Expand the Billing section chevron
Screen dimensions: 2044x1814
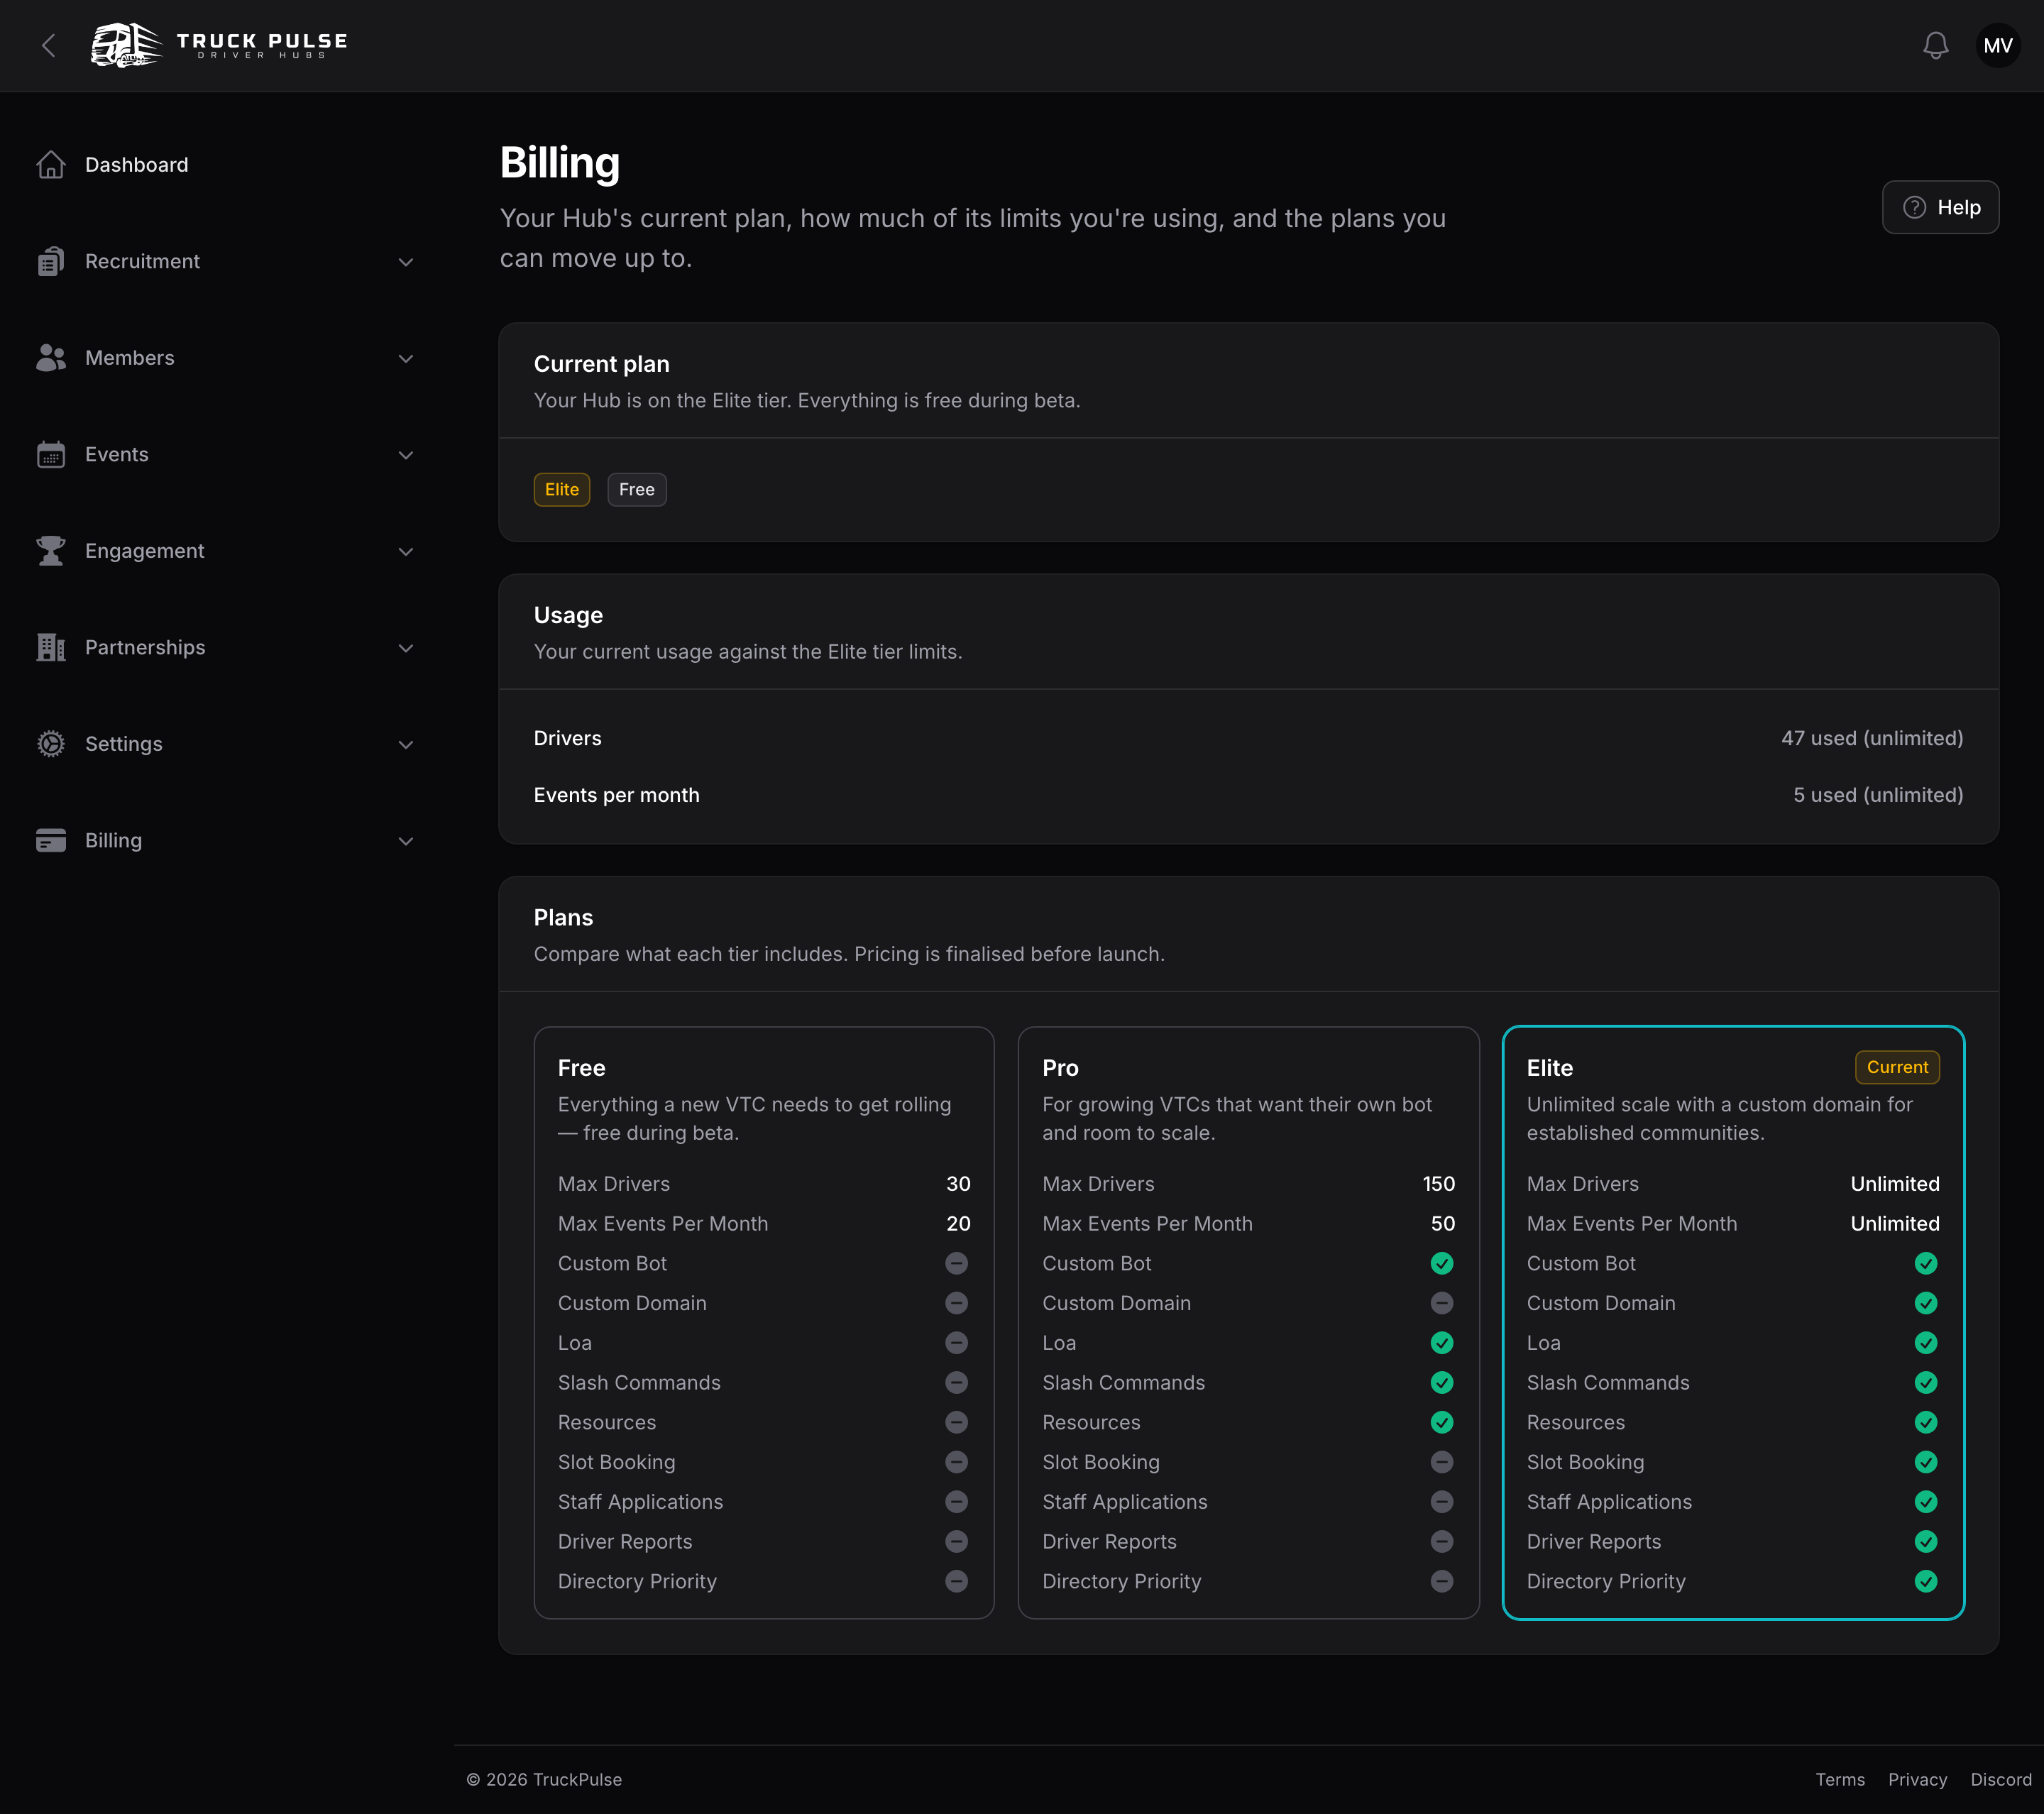[x=406, y=841]
